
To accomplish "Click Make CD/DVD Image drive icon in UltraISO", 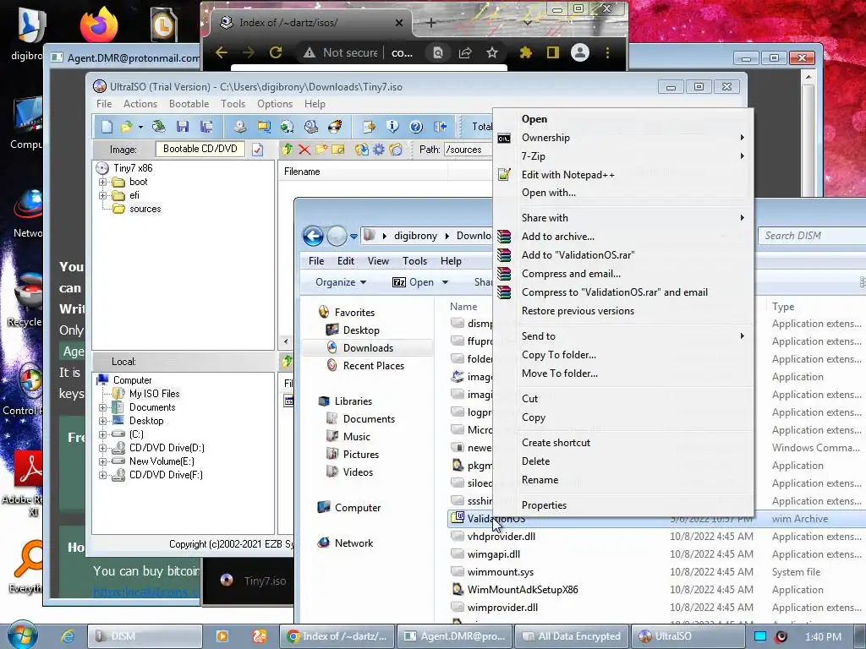I will click(239, 127).
